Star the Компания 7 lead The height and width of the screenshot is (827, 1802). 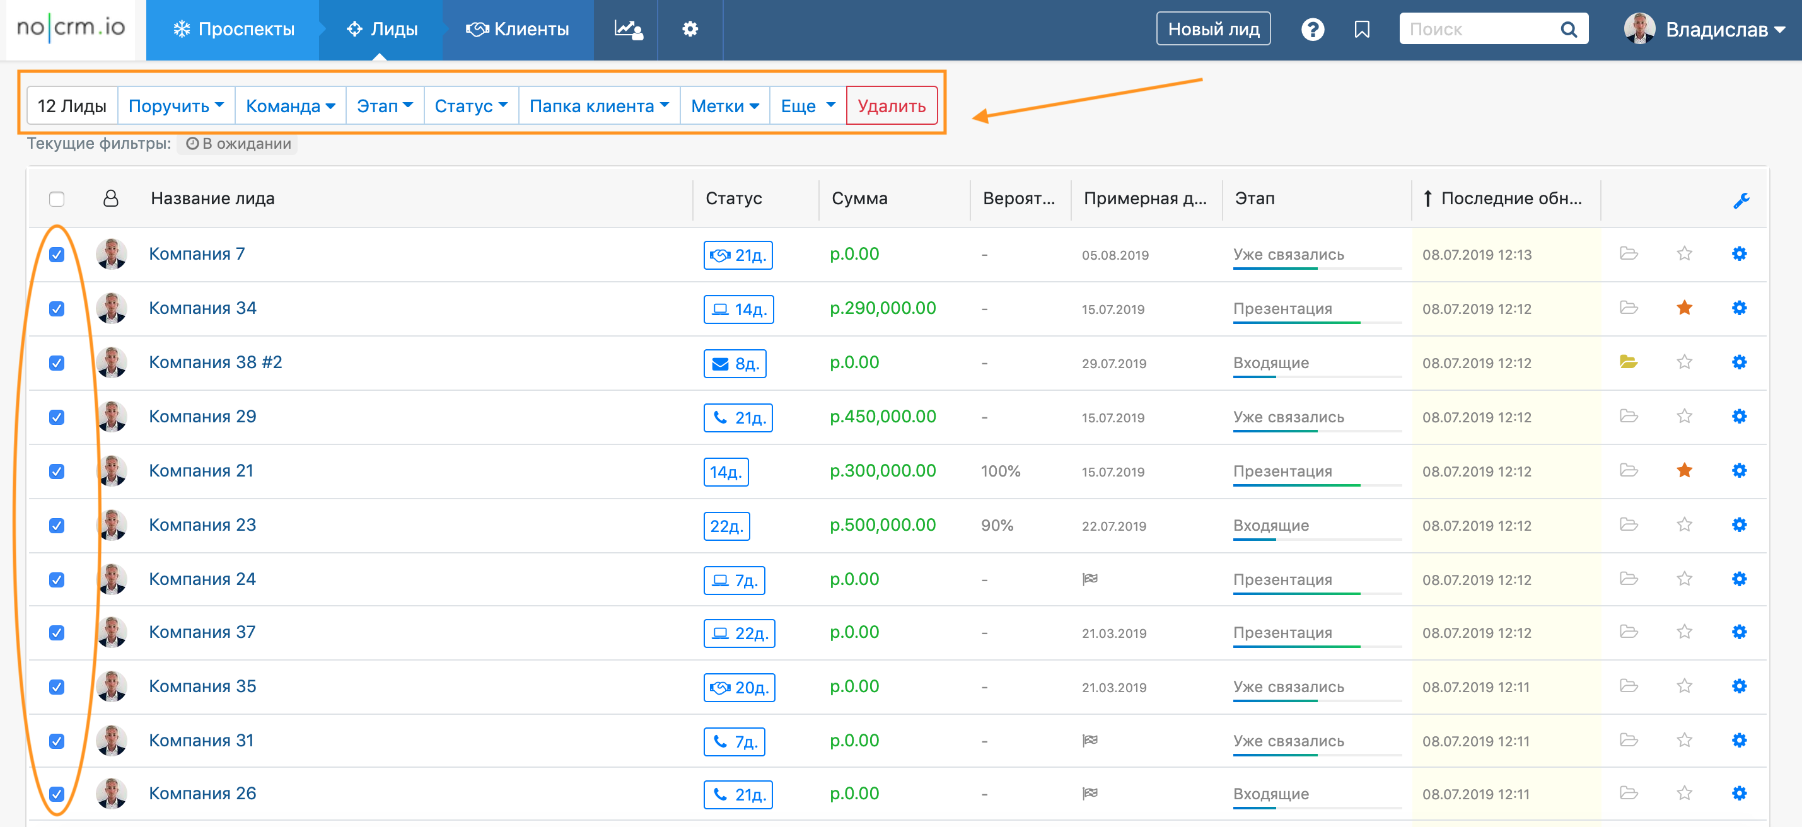click(1683, 254)
